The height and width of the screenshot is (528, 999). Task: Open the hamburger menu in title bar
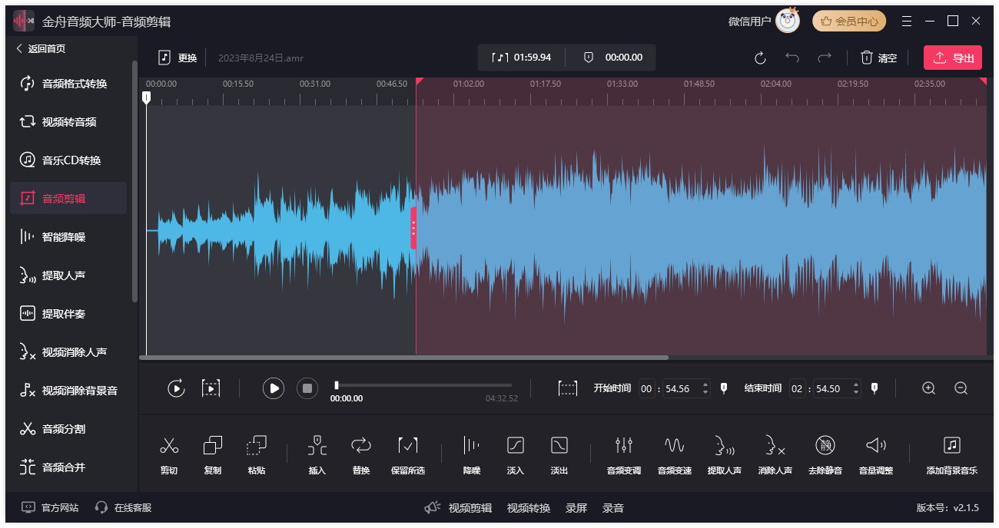coord(907,21)
